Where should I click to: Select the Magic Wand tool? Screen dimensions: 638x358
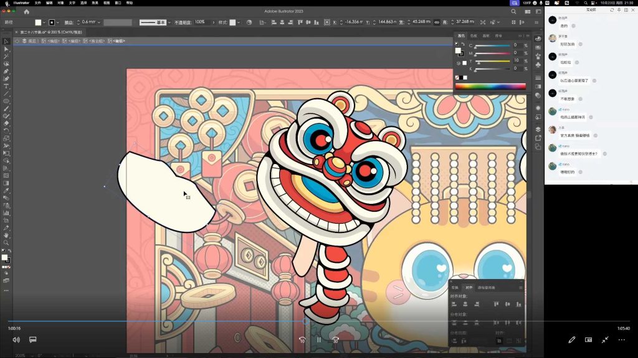[x=6, y=57]
